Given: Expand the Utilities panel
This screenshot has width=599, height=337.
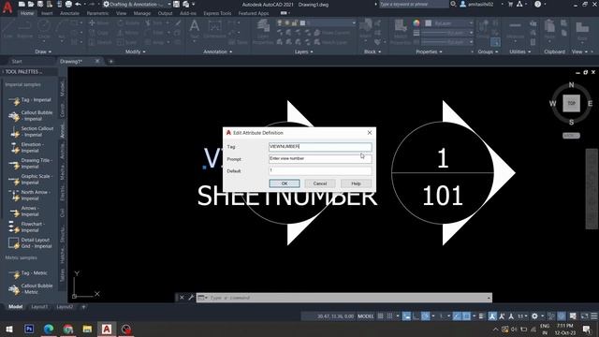Looking at the screenshot, I should (x=519, y=51).
